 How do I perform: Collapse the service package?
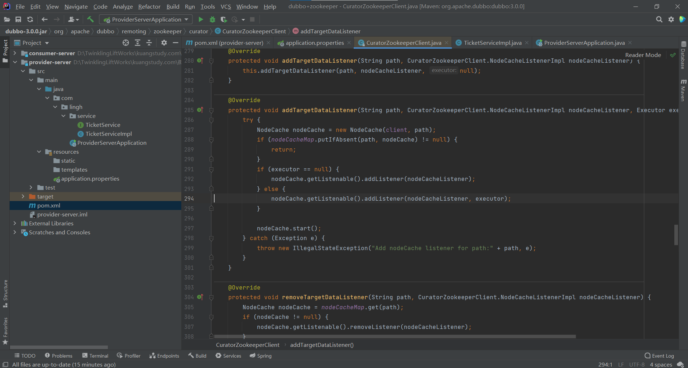tap(63, 116)
